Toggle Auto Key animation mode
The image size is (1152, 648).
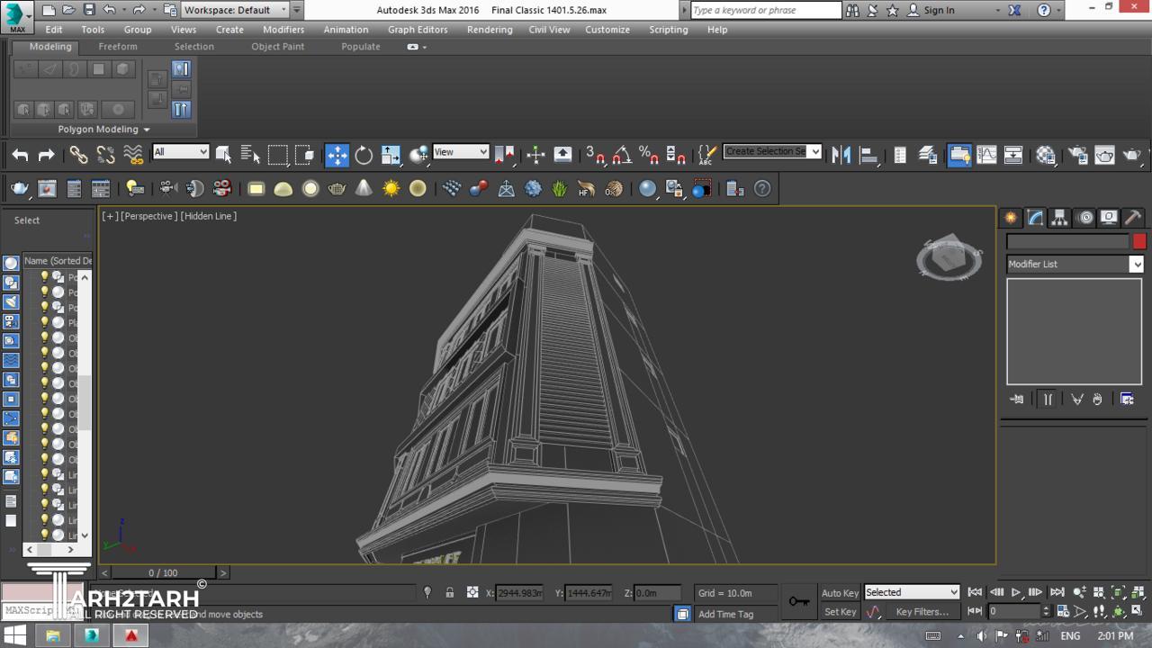839,592
